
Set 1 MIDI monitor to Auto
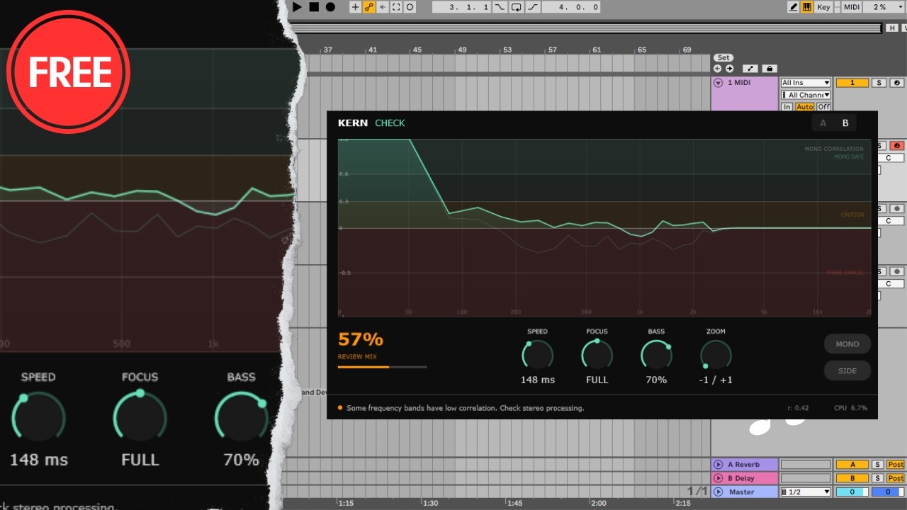pyautogui.click(x=804, y=107)
